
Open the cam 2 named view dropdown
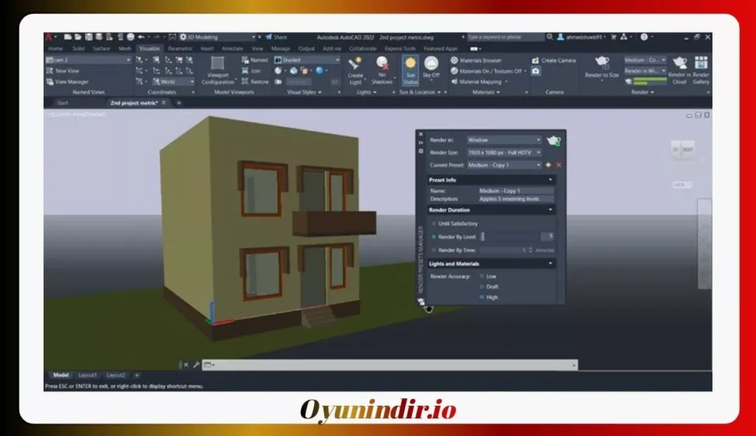click(x=89, y=60)
